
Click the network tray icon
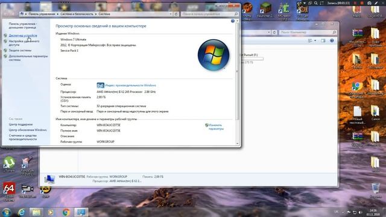click(x=355, y=212)
